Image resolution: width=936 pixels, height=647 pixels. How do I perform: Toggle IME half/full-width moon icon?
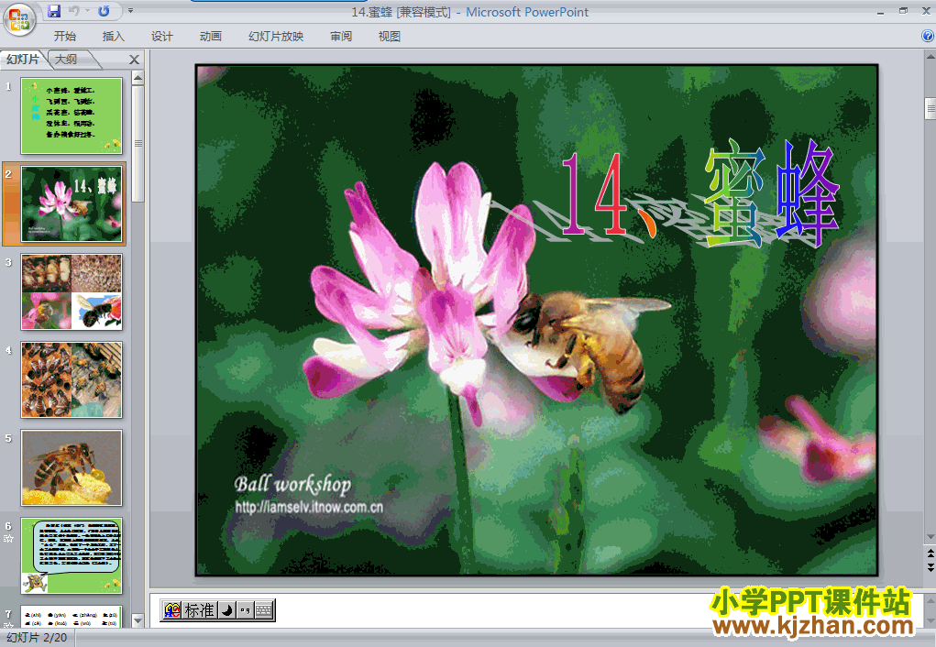pyautogui.click(x=226, y=610)
